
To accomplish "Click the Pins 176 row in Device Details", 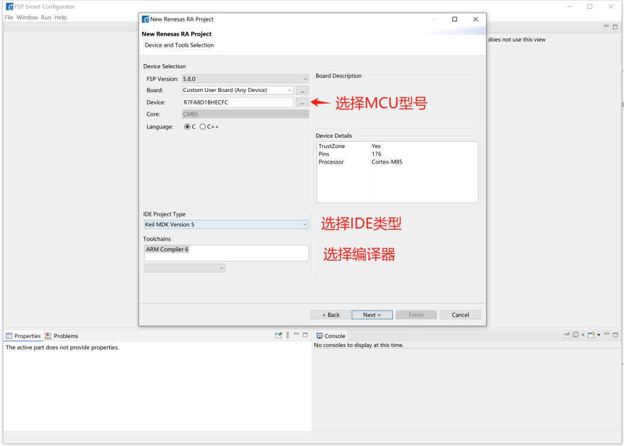I will [x=397, y=154].
